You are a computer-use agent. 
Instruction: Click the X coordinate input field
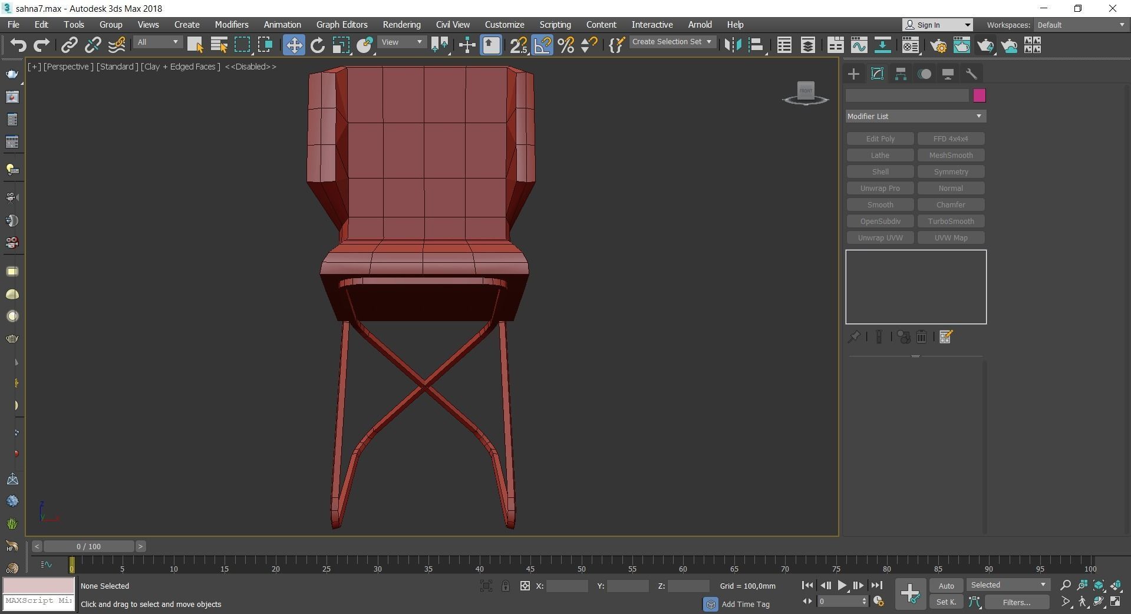567,586
